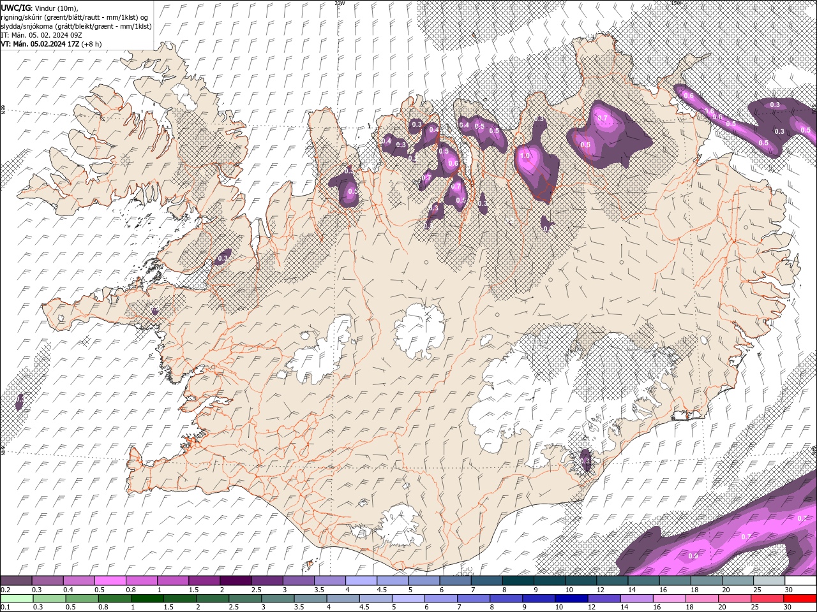Click the (+8 h) forecast offset text
The image size is (817, 612).
[x=92, y=44]
